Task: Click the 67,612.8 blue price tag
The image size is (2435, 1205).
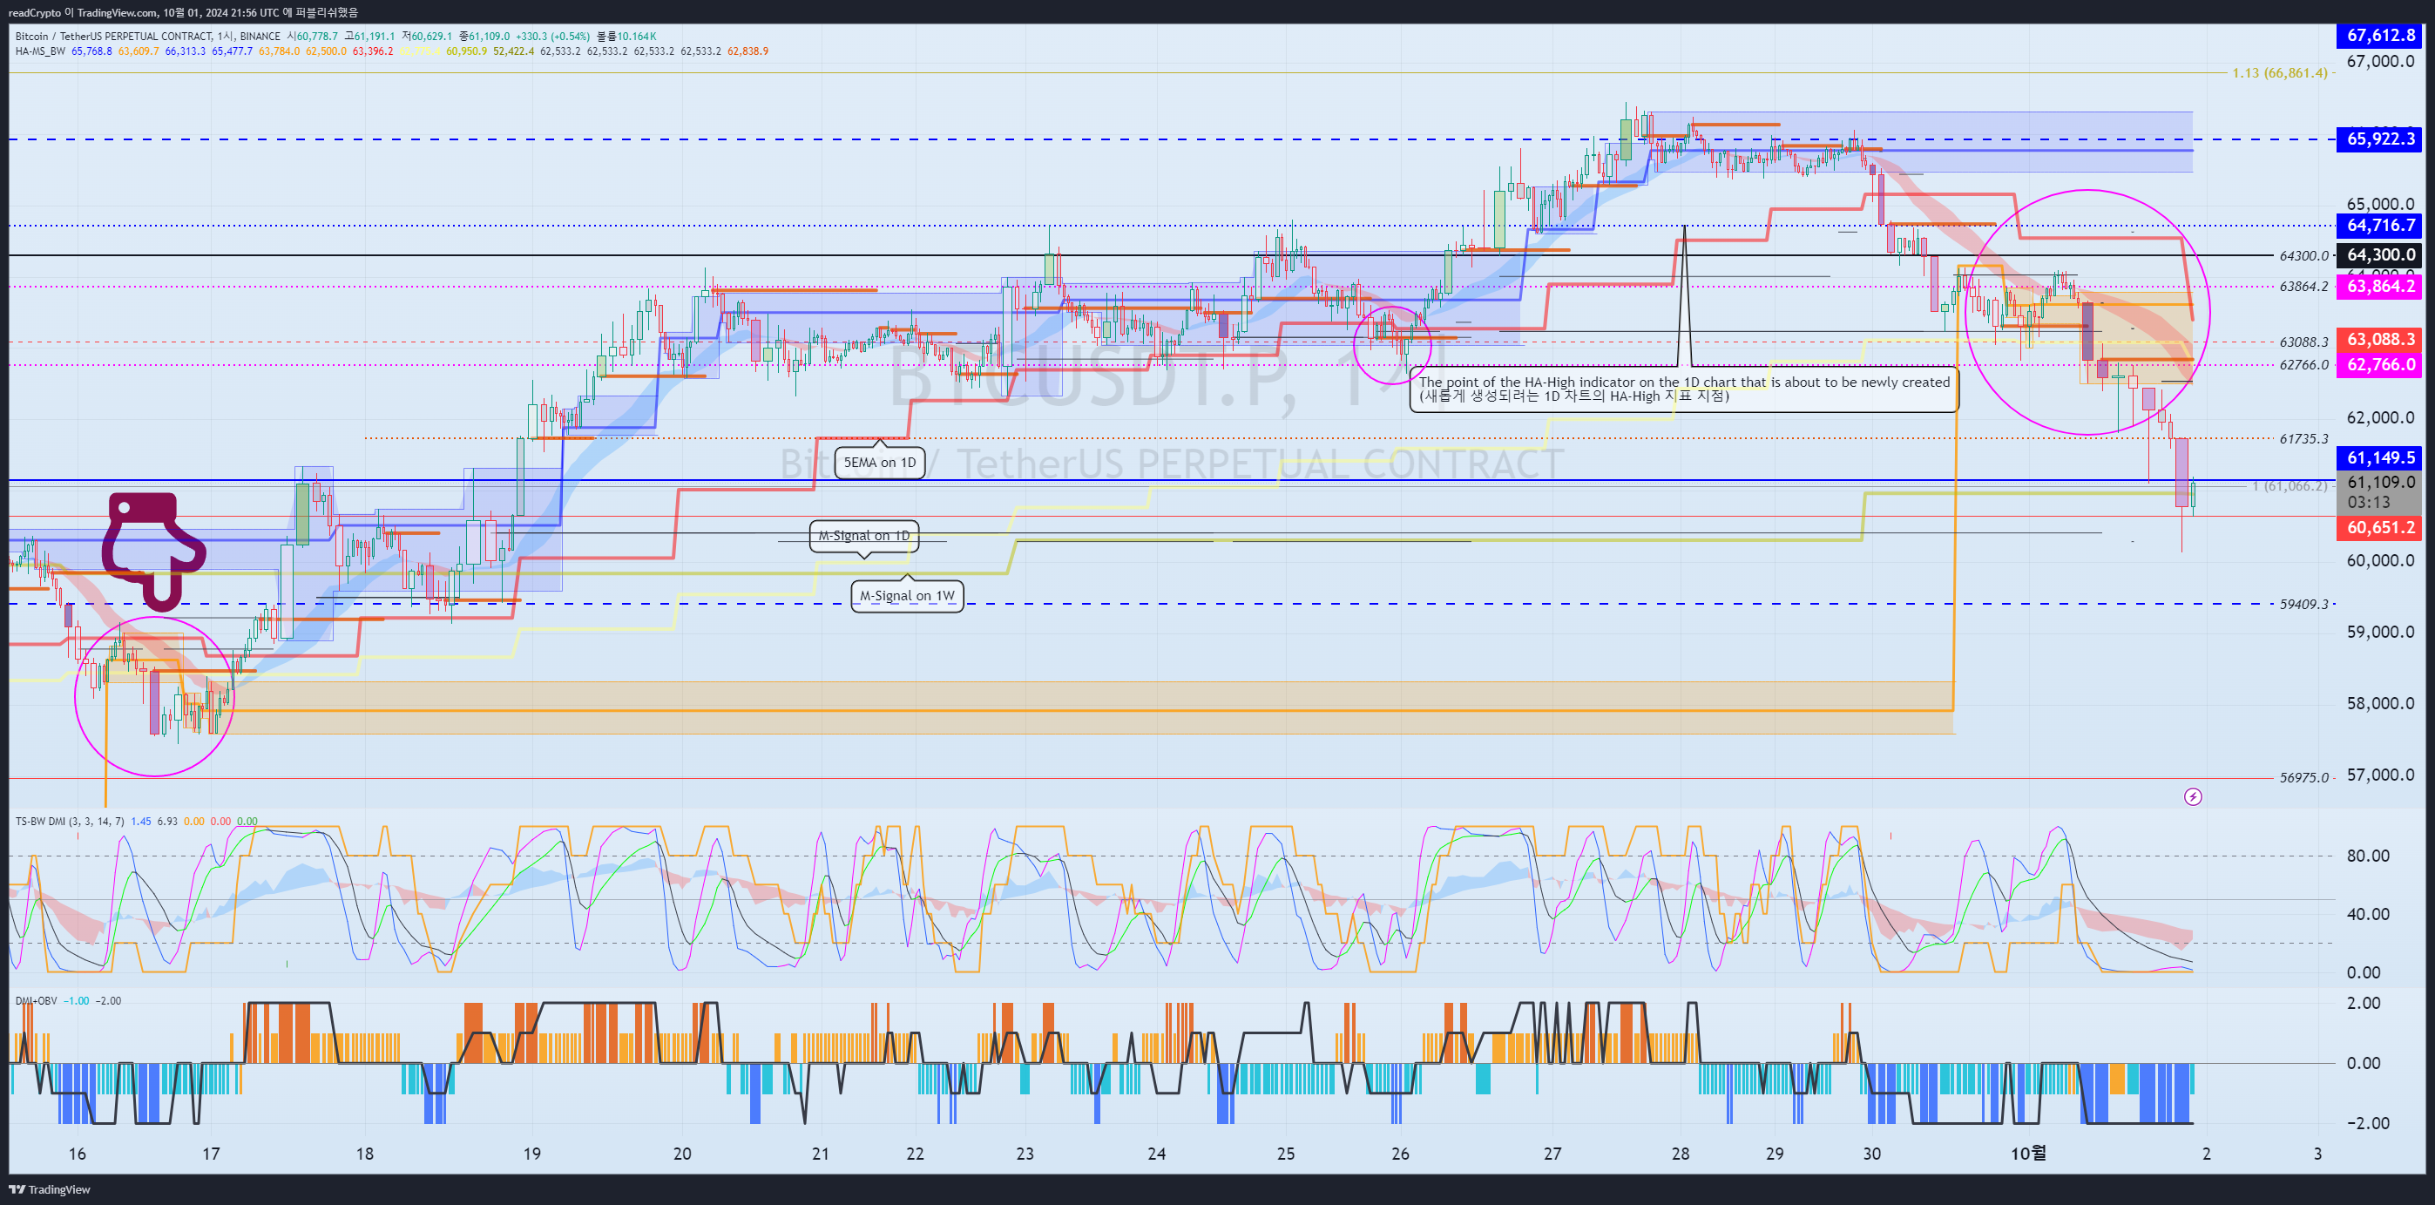Action: [x=2379, y=36]
